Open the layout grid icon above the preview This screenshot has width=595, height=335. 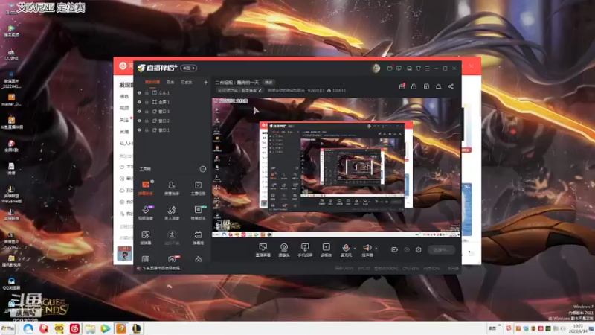(426, 86)
